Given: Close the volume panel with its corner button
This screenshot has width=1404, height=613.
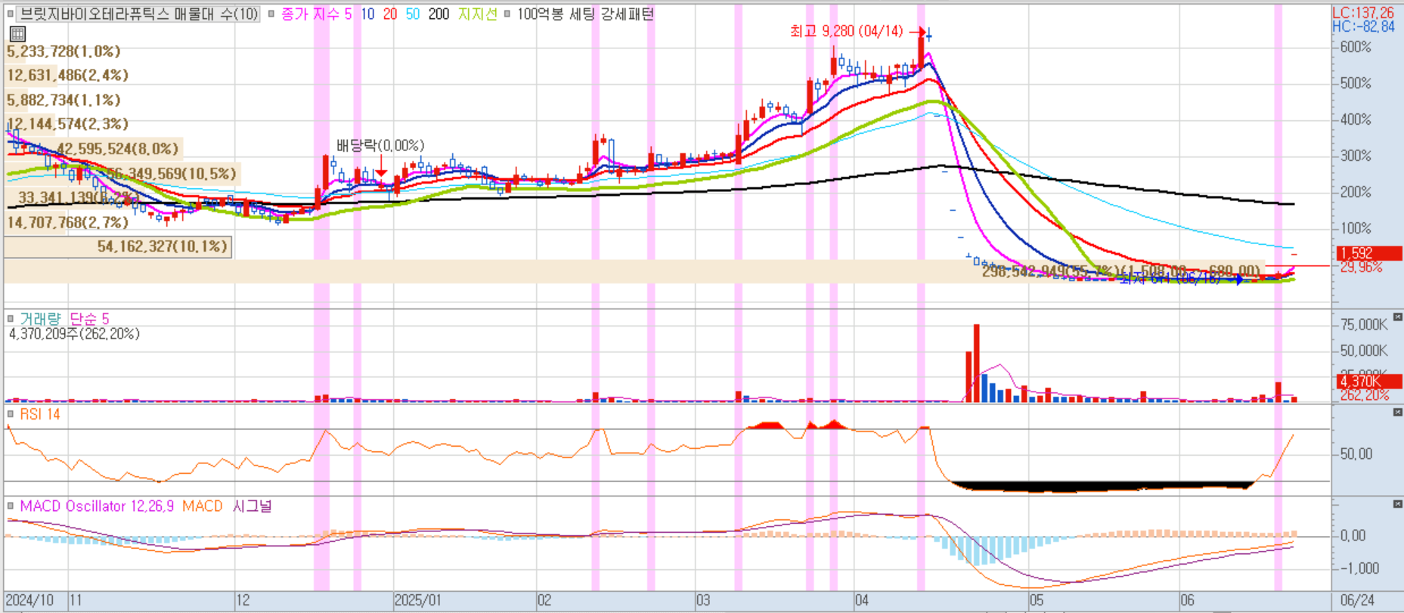Looking at the screenshot, I should 1397,317.
